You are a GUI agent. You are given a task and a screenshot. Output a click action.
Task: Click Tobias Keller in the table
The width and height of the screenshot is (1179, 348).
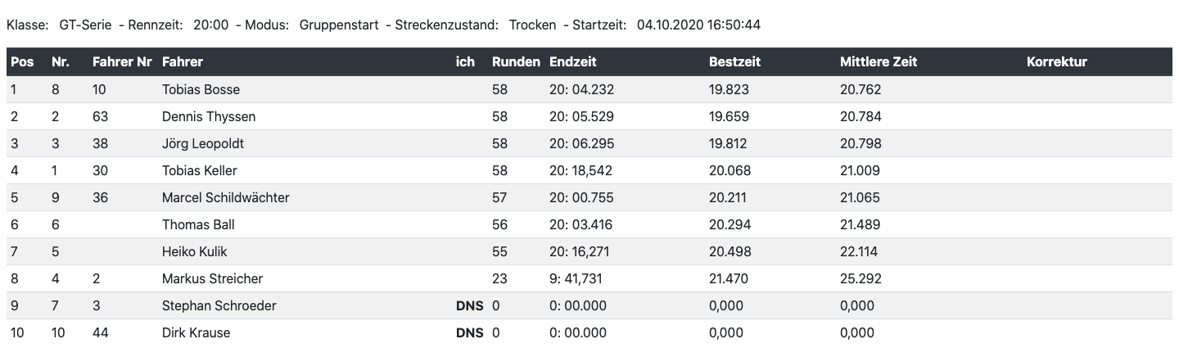(200, 170)
